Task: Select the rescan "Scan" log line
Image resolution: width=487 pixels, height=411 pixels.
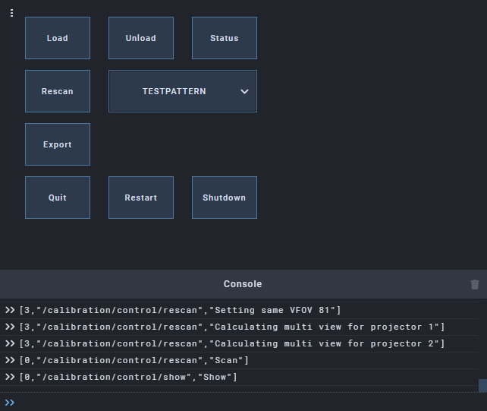Action: pos(239,361)
